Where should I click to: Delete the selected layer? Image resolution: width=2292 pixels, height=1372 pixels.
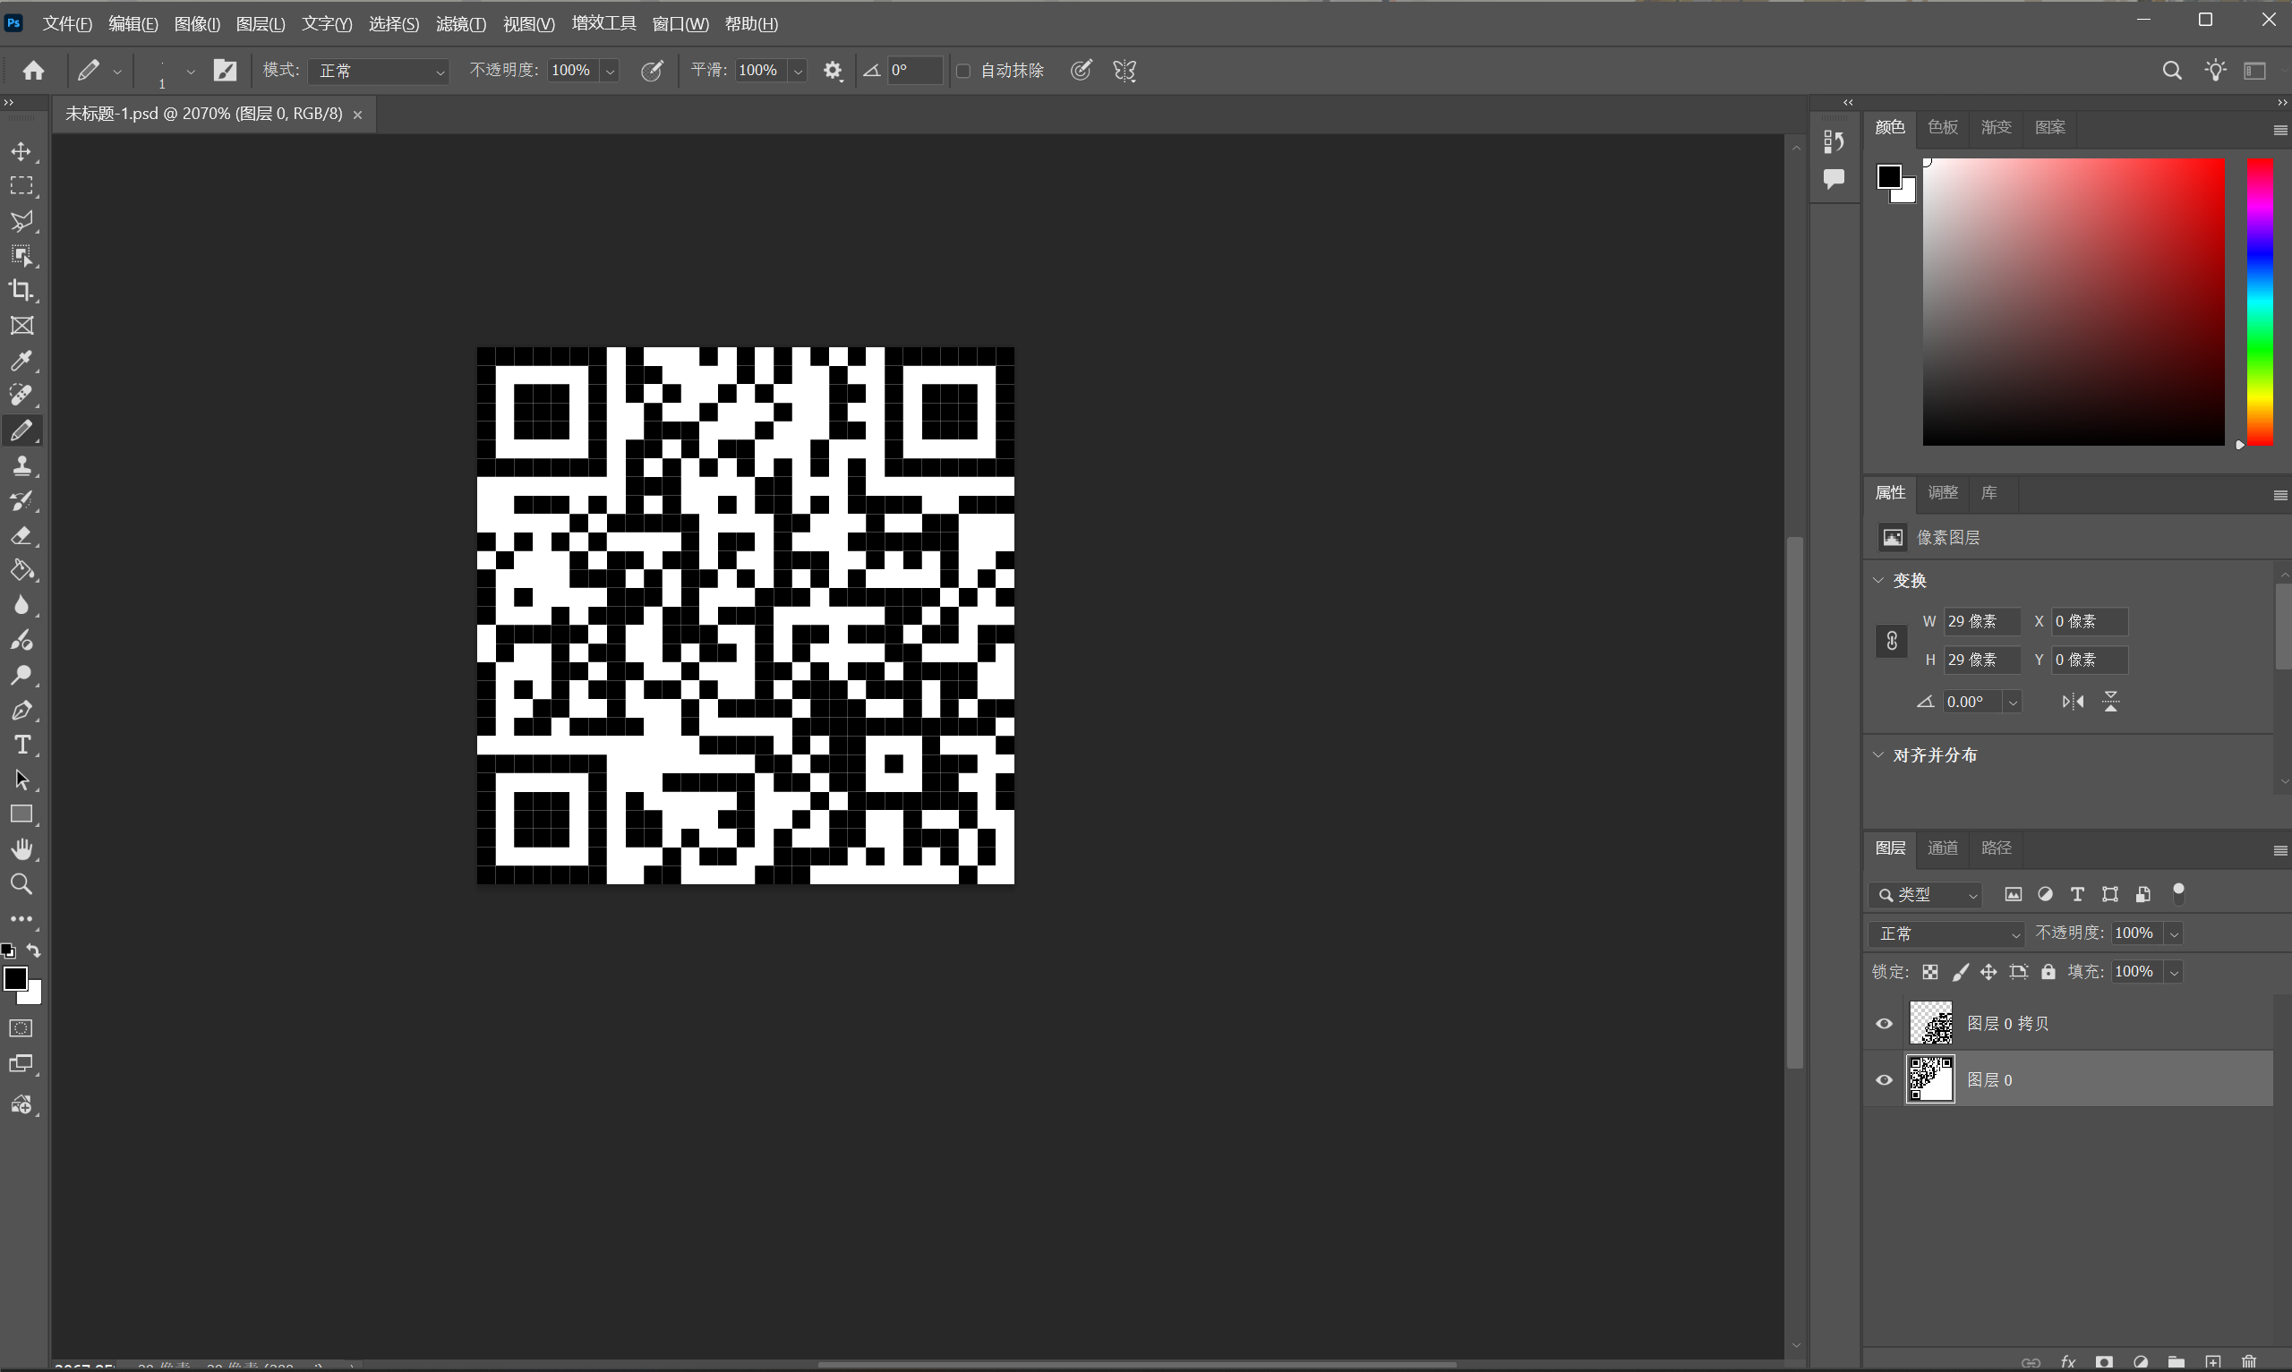click(x=2249, y=1362)
